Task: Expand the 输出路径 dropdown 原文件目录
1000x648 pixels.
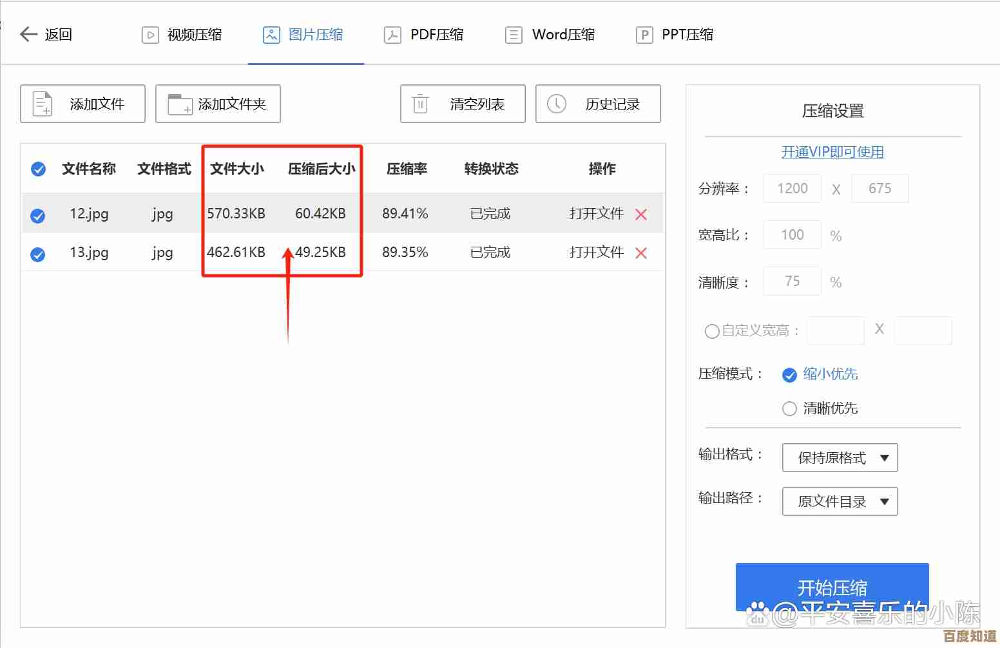Action: tap(840, 502)
